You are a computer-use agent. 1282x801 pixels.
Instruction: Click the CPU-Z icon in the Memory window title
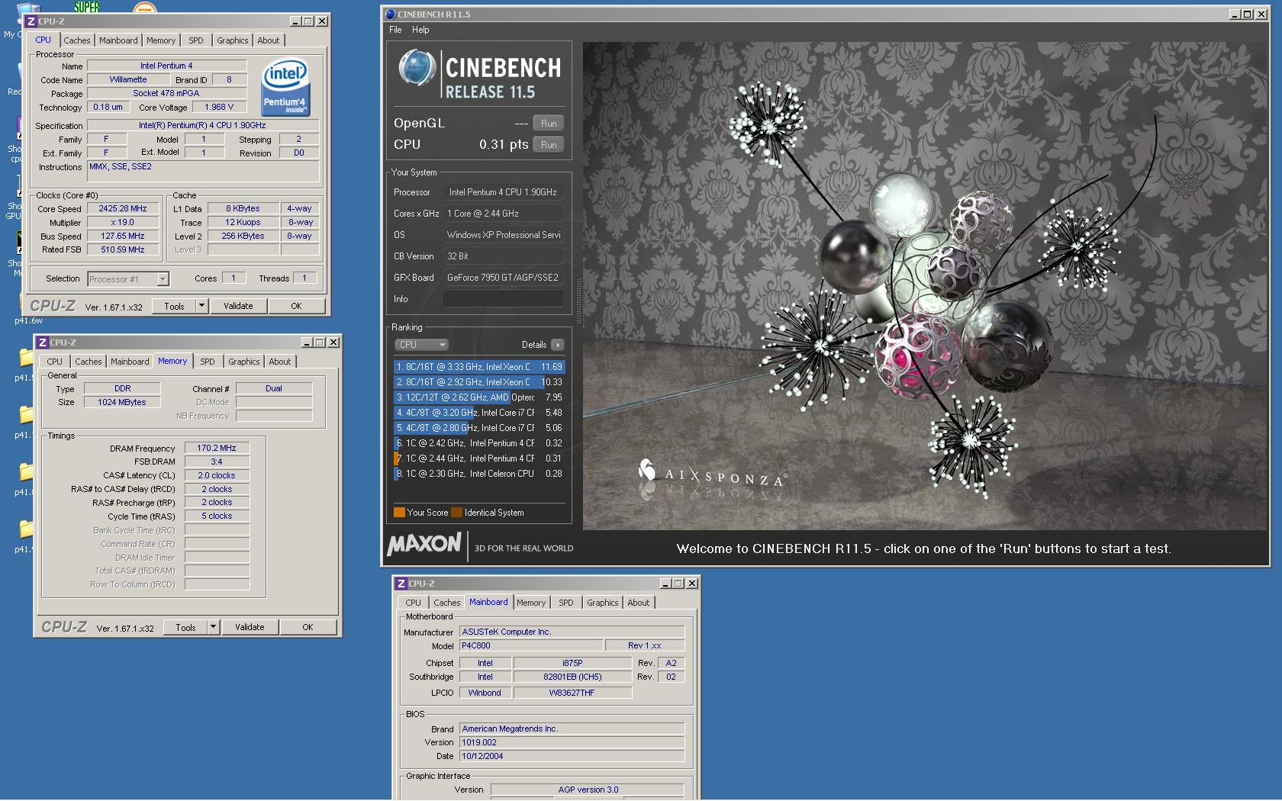43,343
